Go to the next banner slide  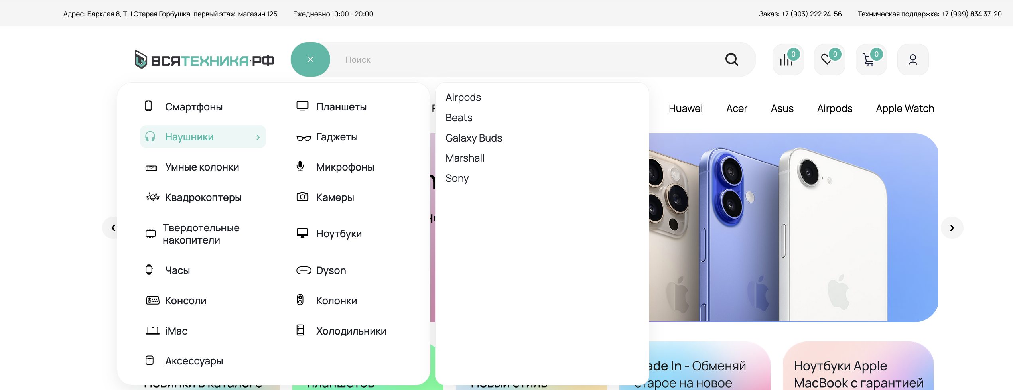[x=952, y=228]
